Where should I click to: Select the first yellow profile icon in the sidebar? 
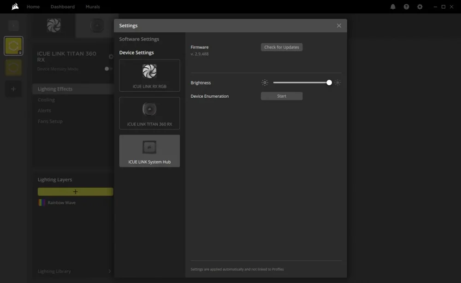[13, 46]
